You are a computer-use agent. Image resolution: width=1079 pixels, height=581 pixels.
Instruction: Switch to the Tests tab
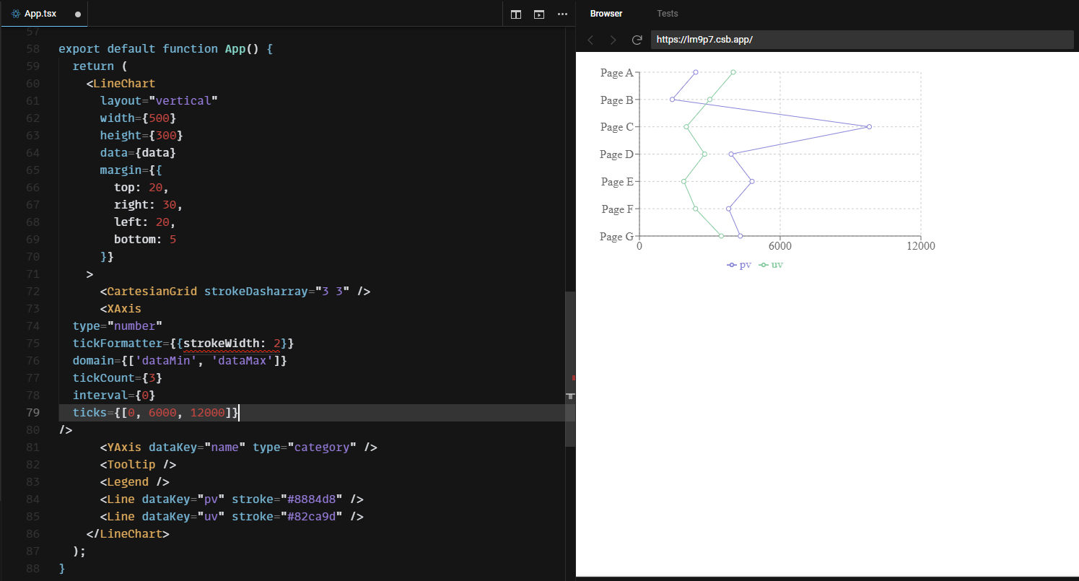pos(667,13)
